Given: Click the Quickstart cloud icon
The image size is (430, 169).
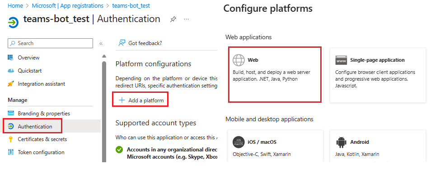Looking at the screenshot, I should point(11,71).
